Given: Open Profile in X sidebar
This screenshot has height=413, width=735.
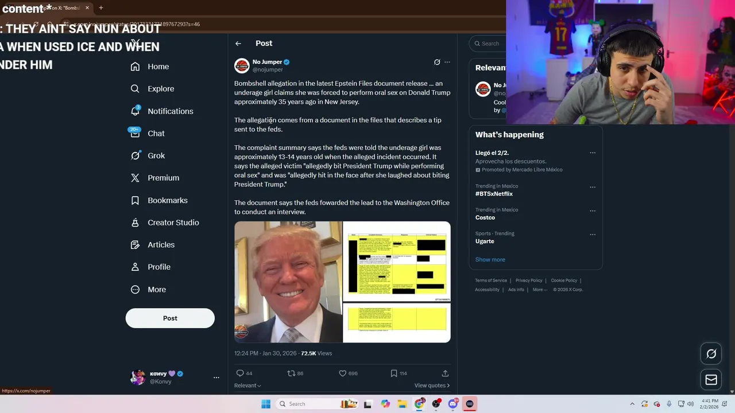Looking at the screenshot, I should click(x=150, y=267).
